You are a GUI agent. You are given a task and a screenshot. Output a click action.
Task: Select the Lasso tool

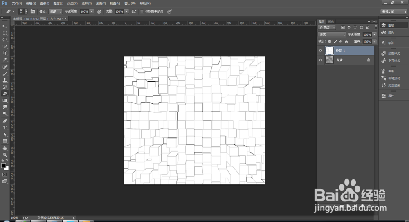click(4, 40)
